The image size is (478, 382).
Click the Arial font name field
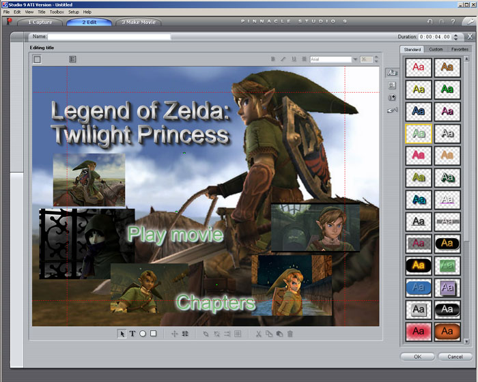coord(331,59)
